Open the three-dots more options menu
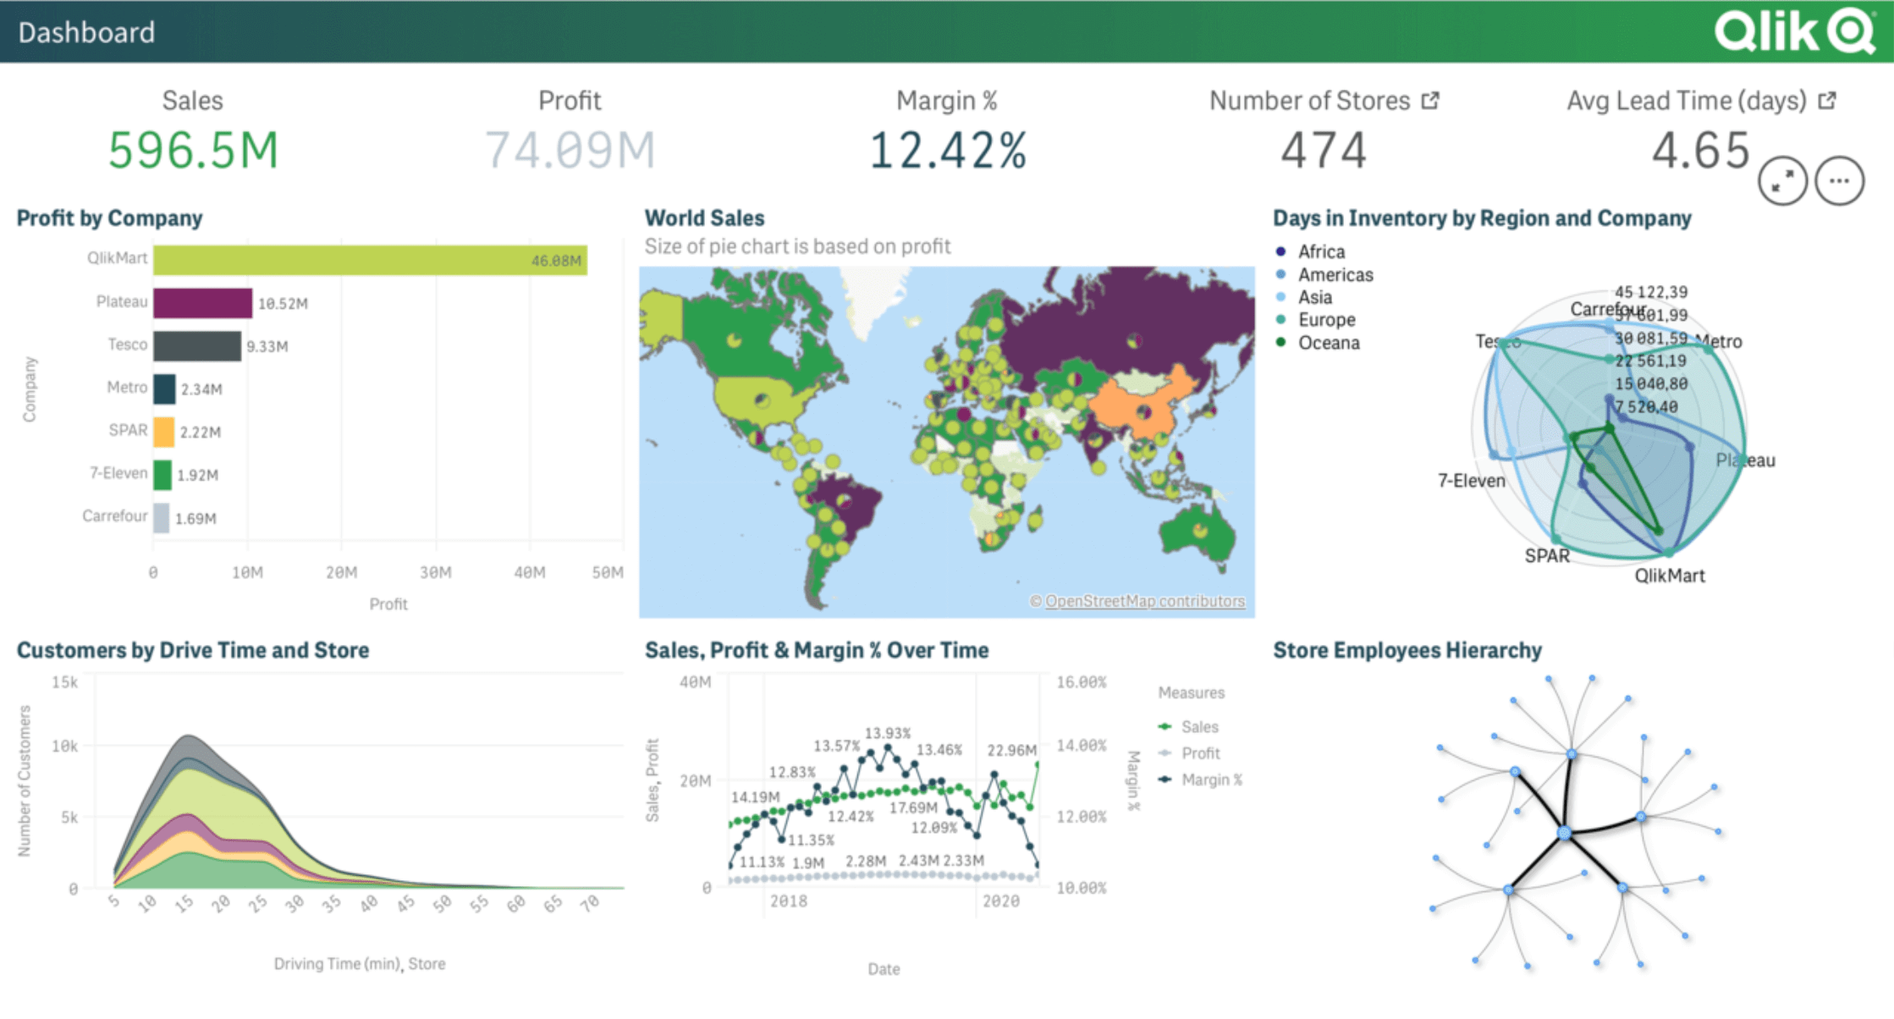1894x1019 pixels. [1839, 180]
